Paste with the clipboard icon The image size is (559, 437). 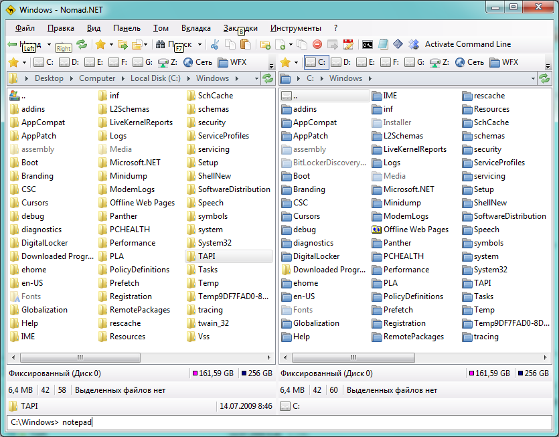click(x=245, y=44)
